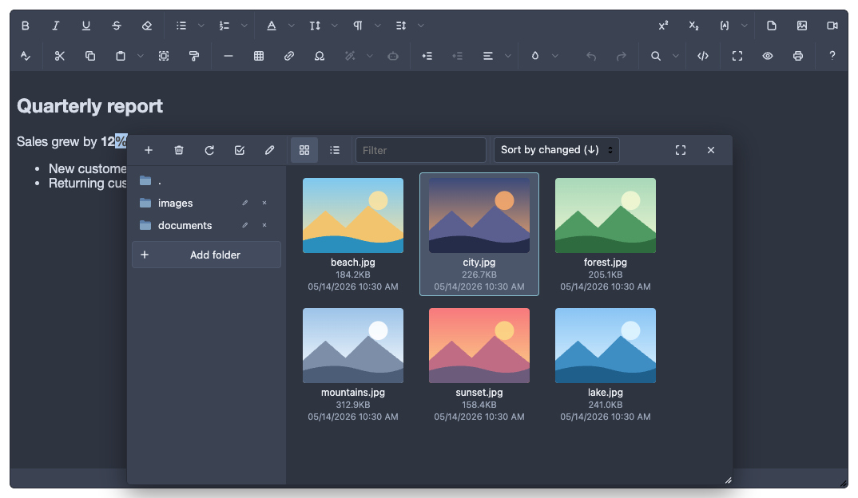Image resolution: width=858 pixels, height=498 pixels.
Task: Click the insert image icon
Action: coord(801,26)
